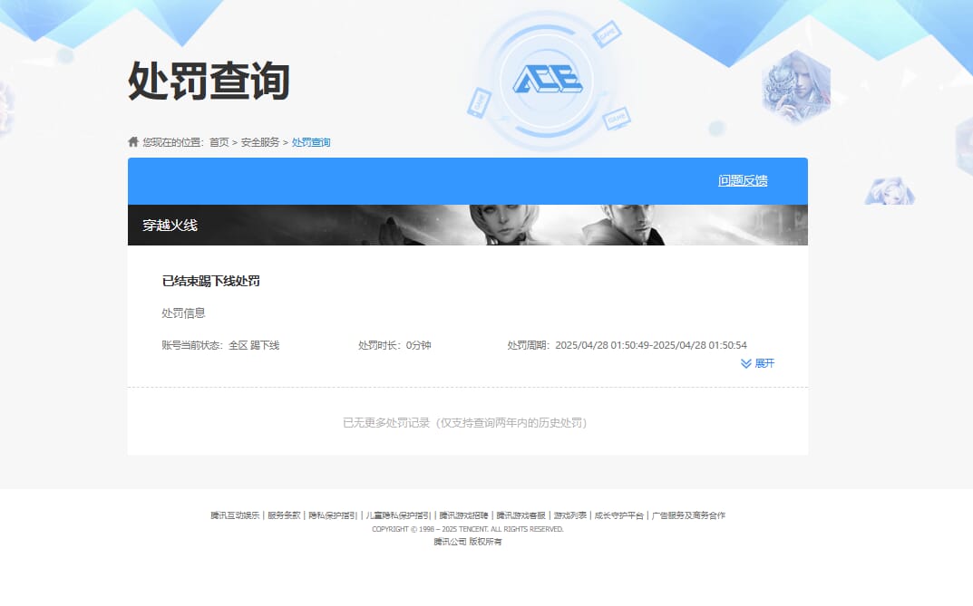Click the 已无更多处罚记录 notice

point(465,423)
